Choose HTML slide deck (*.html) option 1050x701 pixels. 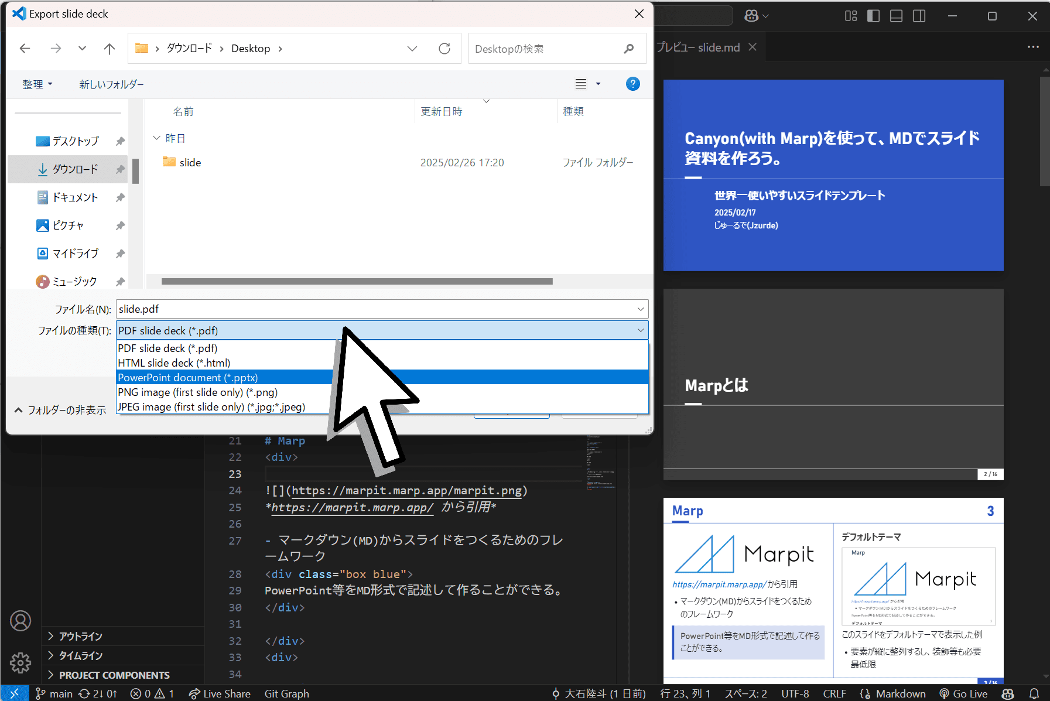pos(174,363)
